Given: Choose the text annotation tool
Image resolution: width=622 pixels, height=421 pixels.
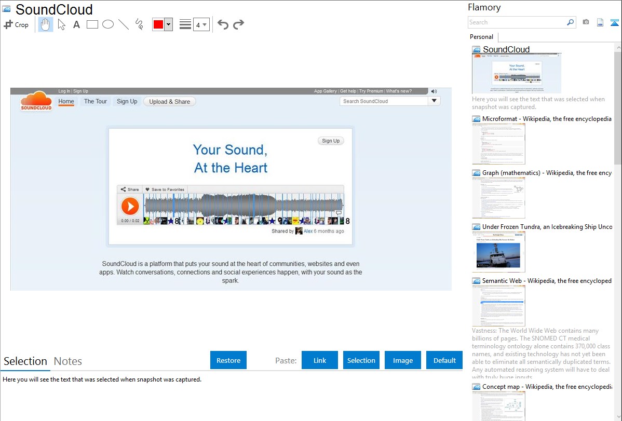Looking at the screenshot, I should (76, 24).
